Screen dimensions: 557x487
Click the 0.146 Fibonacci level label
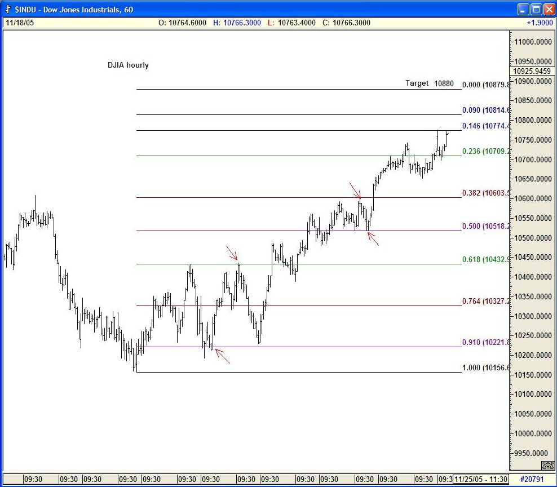pos(485,126)
